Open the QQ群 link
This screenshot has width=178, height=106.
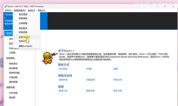pos(89,69)
